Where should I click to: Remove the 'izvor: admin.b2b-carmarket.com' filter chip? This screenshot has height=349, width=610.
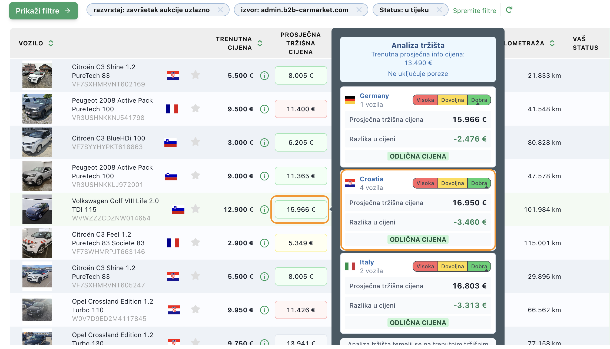(359, 10)
